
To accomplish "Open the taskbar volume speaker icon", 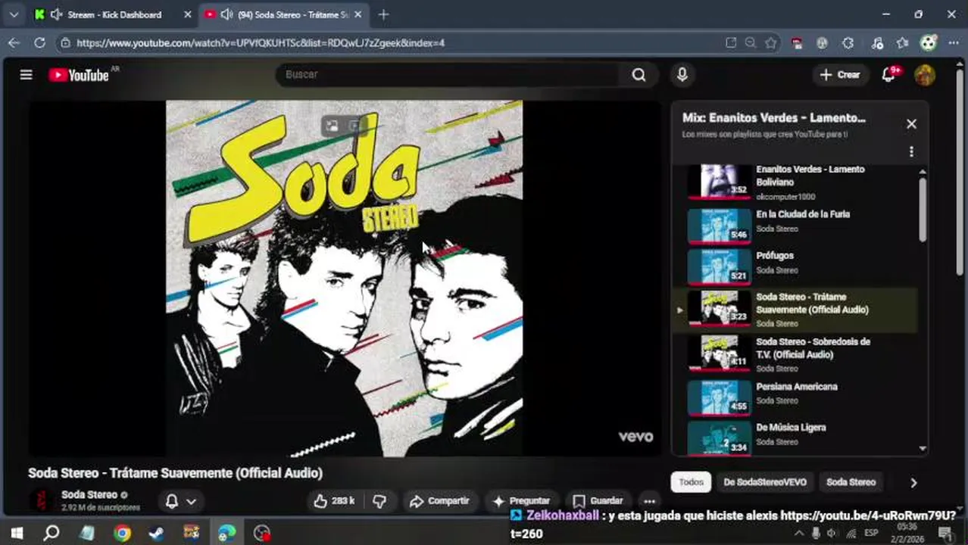I will 832,534.
